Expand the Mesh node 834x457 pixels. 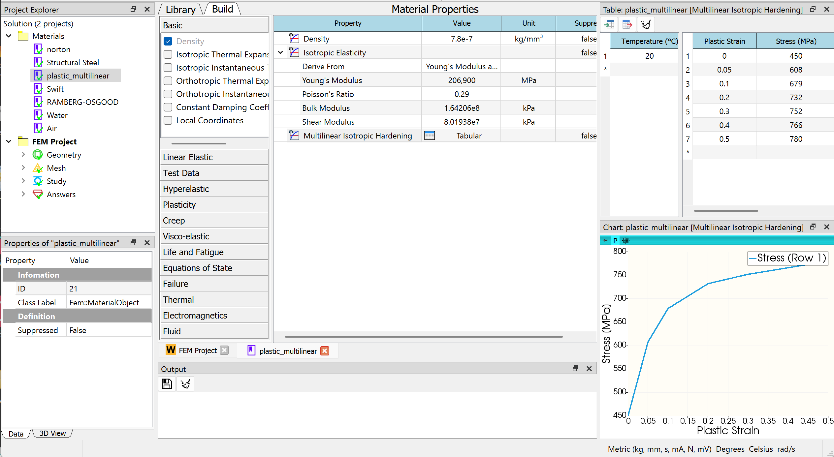click(x=23, y=168)
